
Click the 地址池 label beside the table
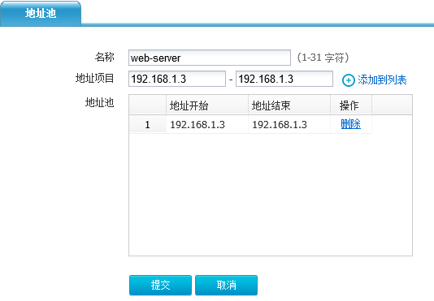tap(99, 102)
